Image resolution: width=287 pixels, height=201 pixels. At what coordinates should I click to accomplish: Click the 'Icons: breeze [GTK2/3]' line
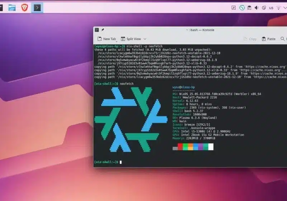coord(191,125)
